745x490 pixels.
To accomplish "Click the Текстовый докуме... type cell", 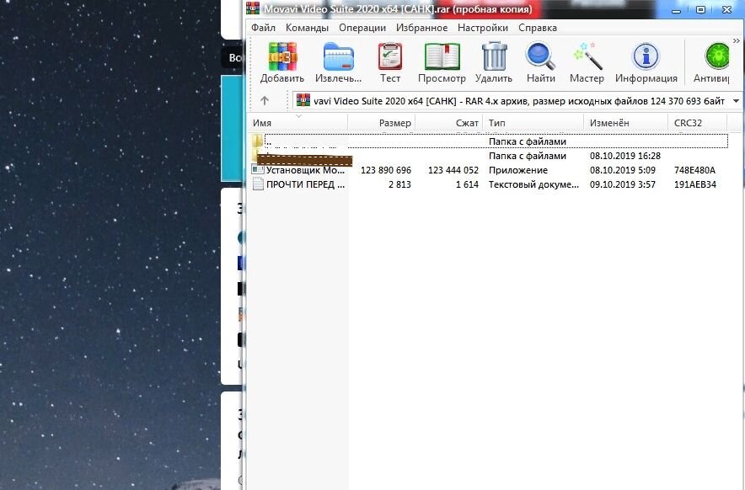I will (x=533, y=184).
